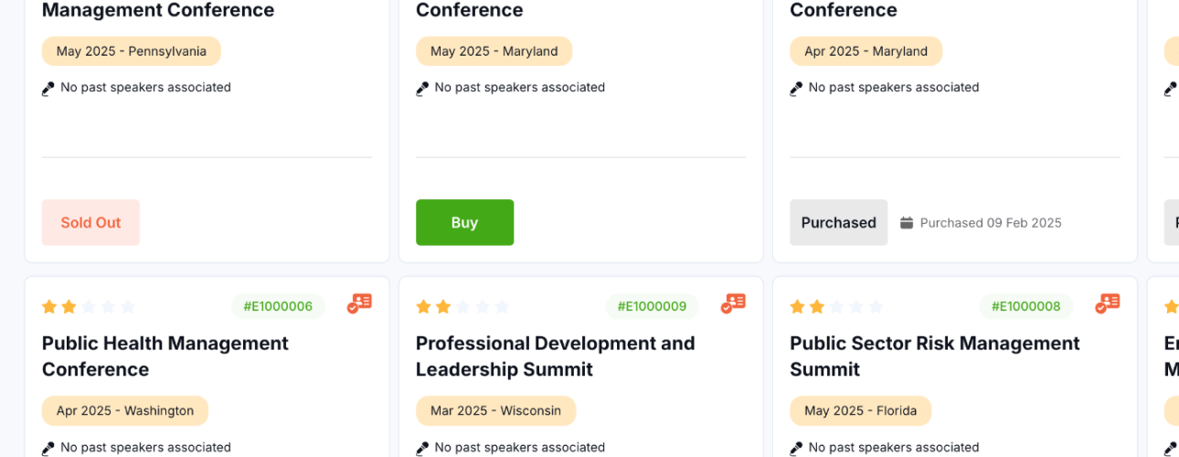Click the May 2025 - Florida tag

(860, 410)
